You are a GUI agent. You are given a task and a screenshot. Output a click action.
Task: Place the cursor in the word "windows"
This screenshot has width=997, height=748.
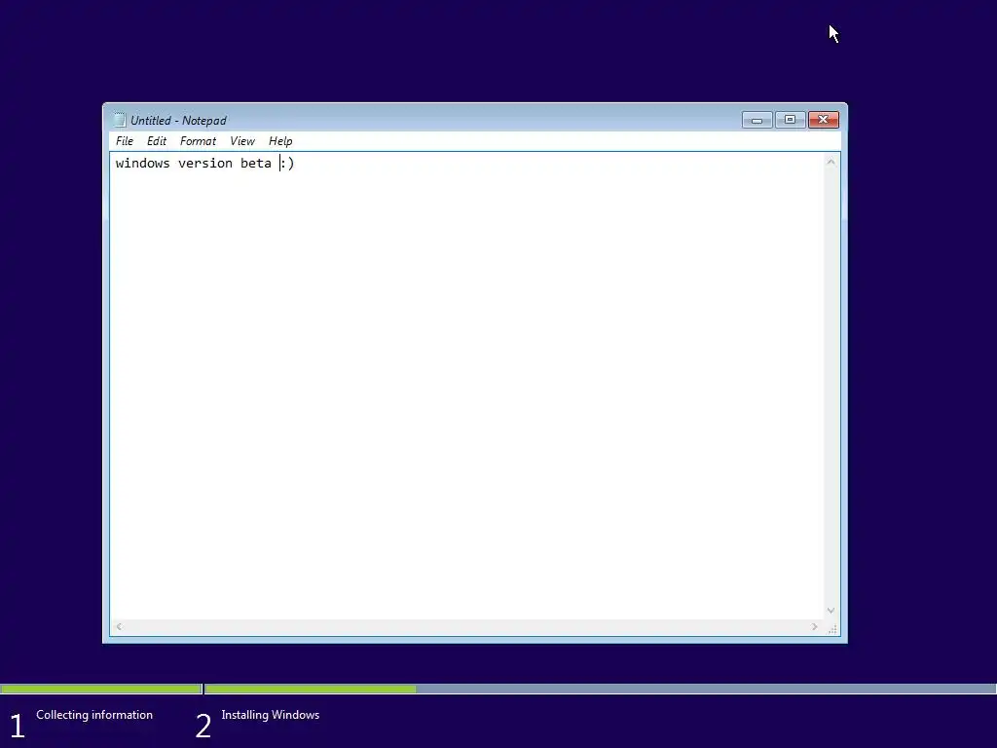point(142,164)
